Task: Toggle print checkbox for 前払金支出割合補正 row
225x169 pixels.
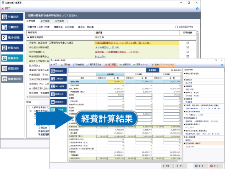Action: [x=187, y=48]
